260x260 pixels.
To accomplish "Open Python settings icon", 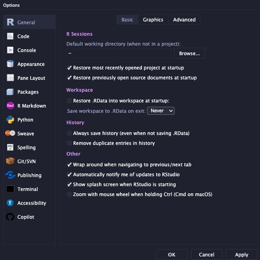I will point(10,120).
